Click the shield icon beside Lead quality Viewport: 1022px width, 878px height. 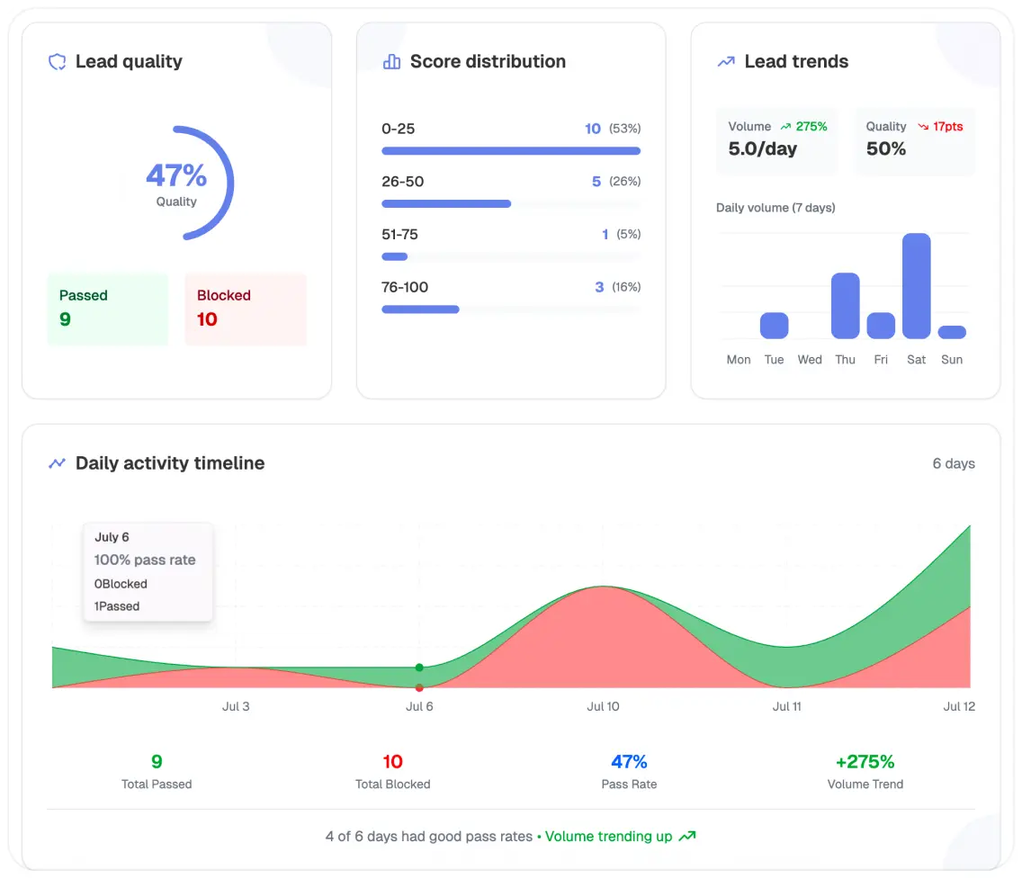[x=58, y=62]
